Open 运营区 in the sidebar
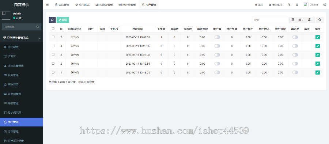329x144 pixels. click(22, 56)
